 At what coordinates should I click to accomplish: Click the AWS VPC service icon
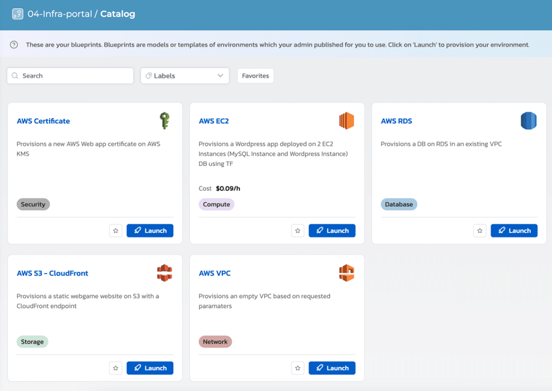[346, 273]
